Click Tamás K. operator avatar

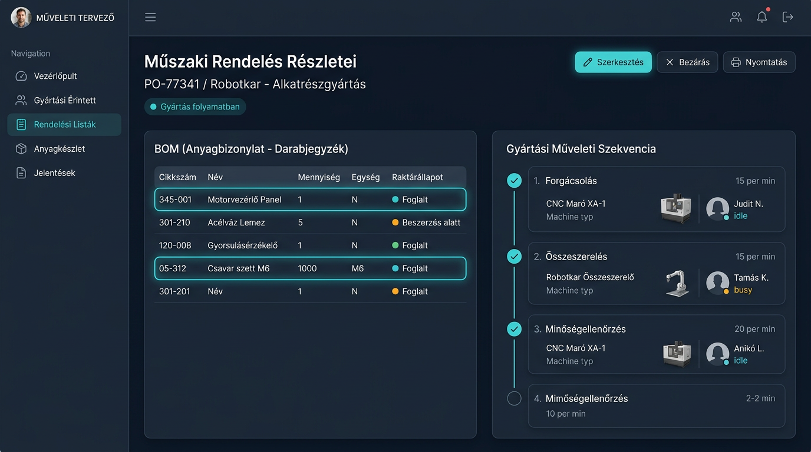[x=718, y=283]
